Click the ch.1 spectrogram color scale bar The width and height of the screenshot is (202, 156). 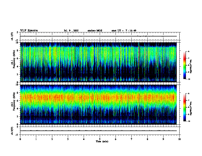(x=184, y=65)
